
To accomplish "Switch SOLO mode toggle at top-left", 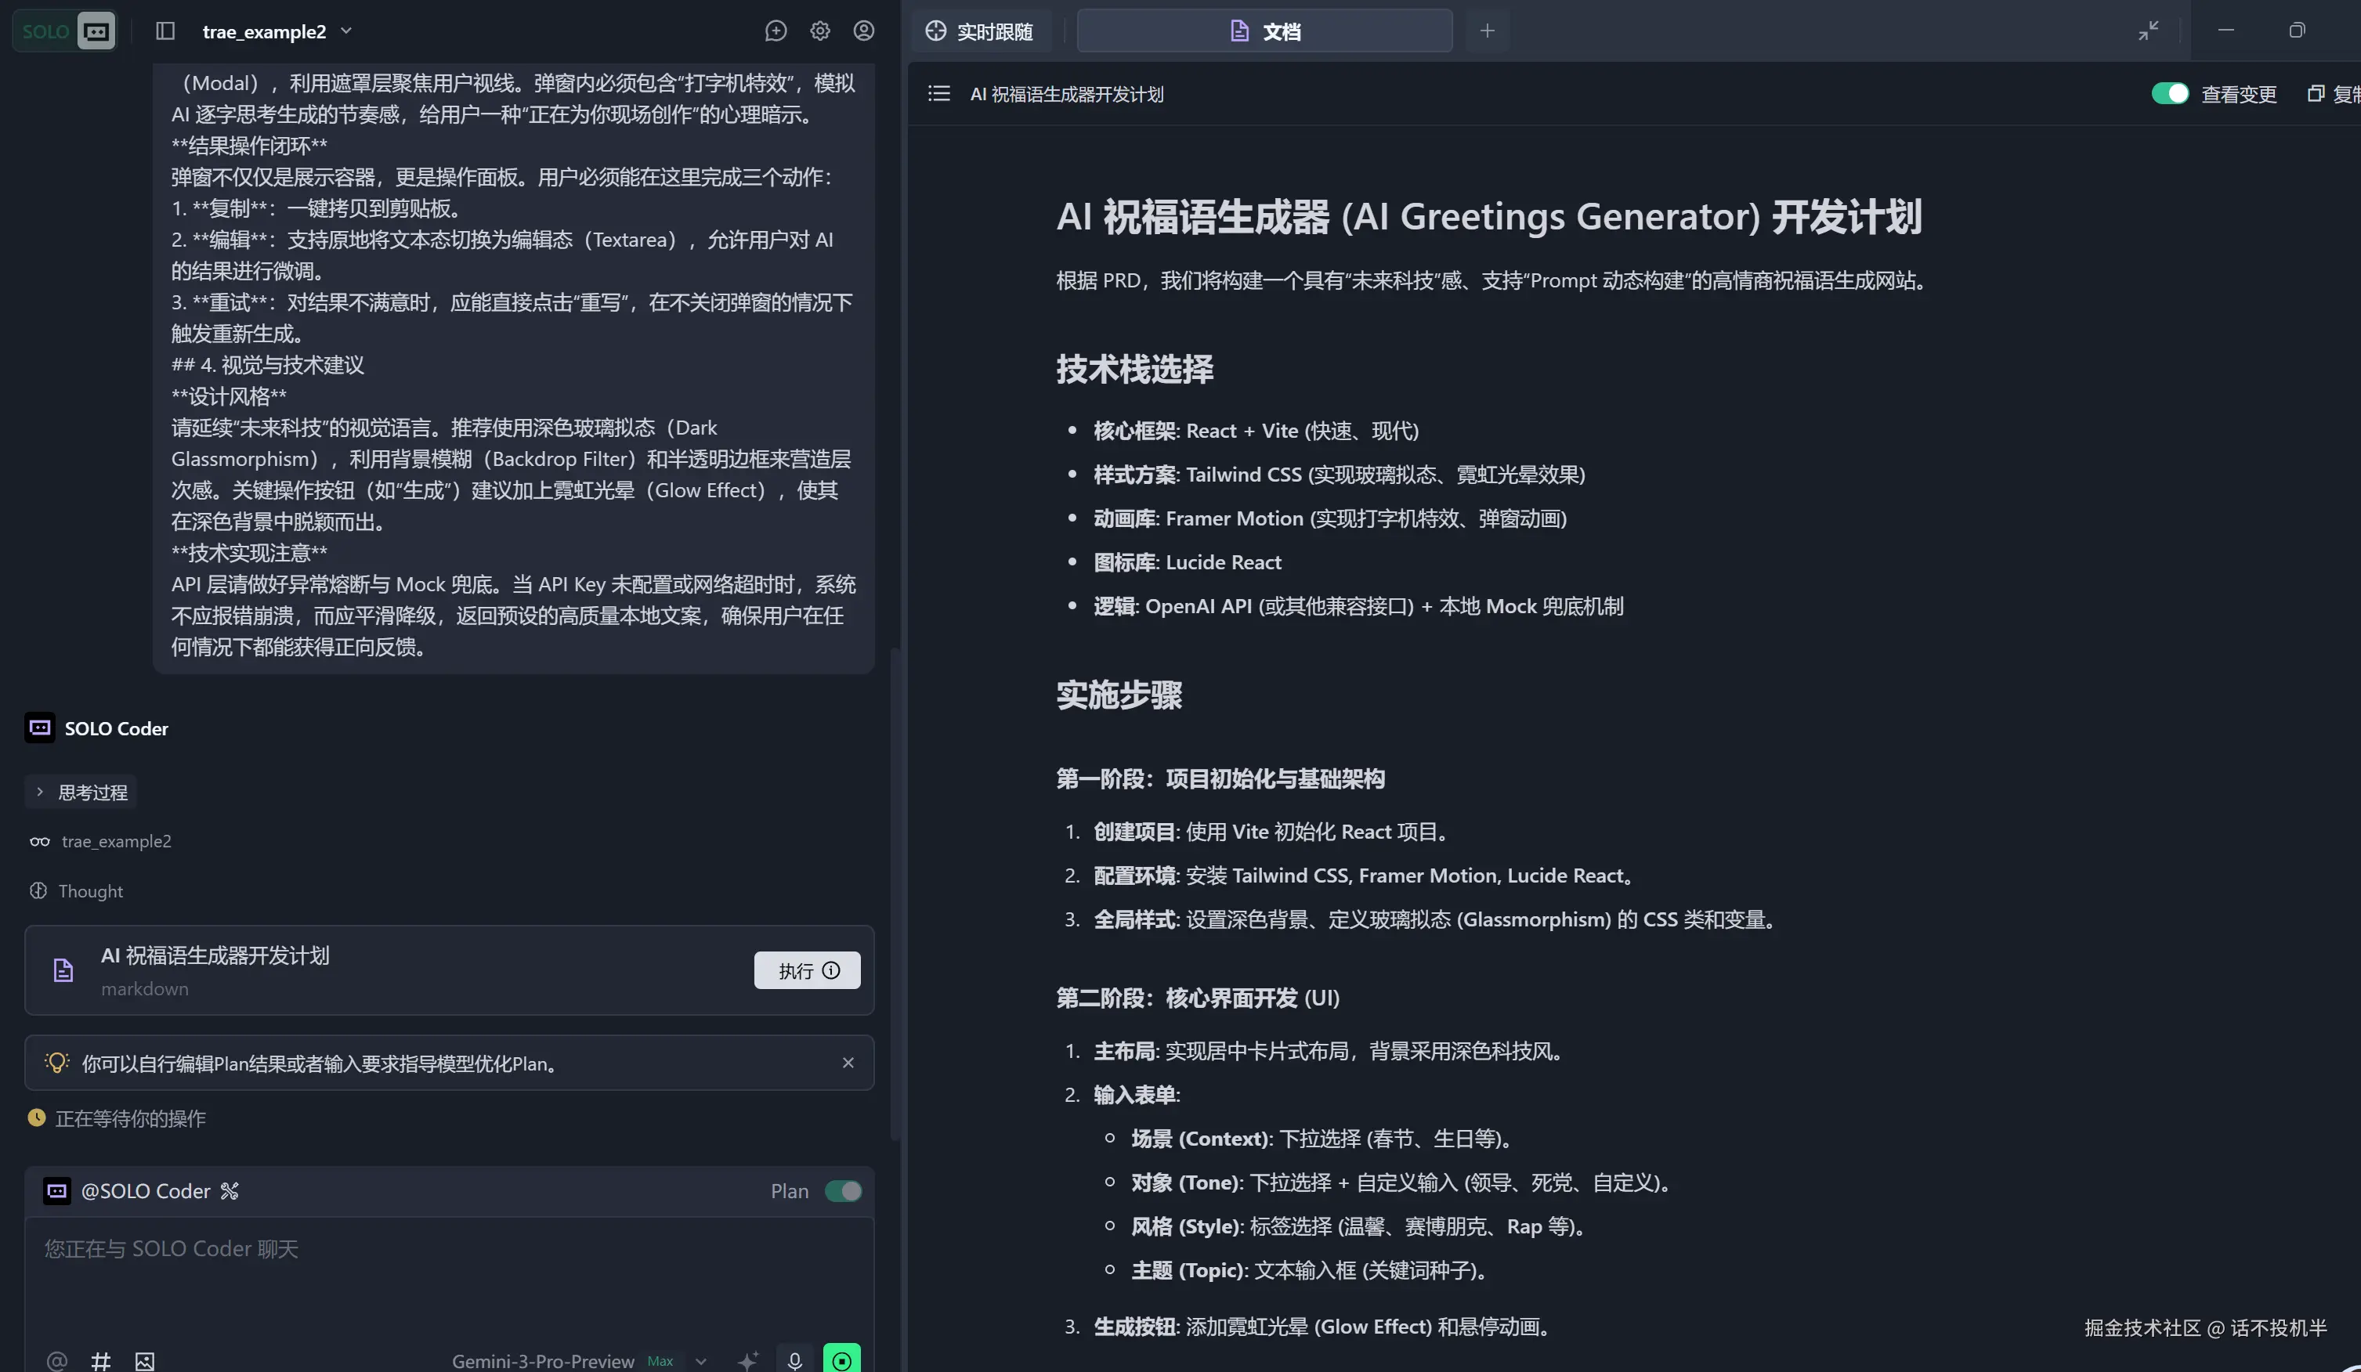I will (63, 31).
